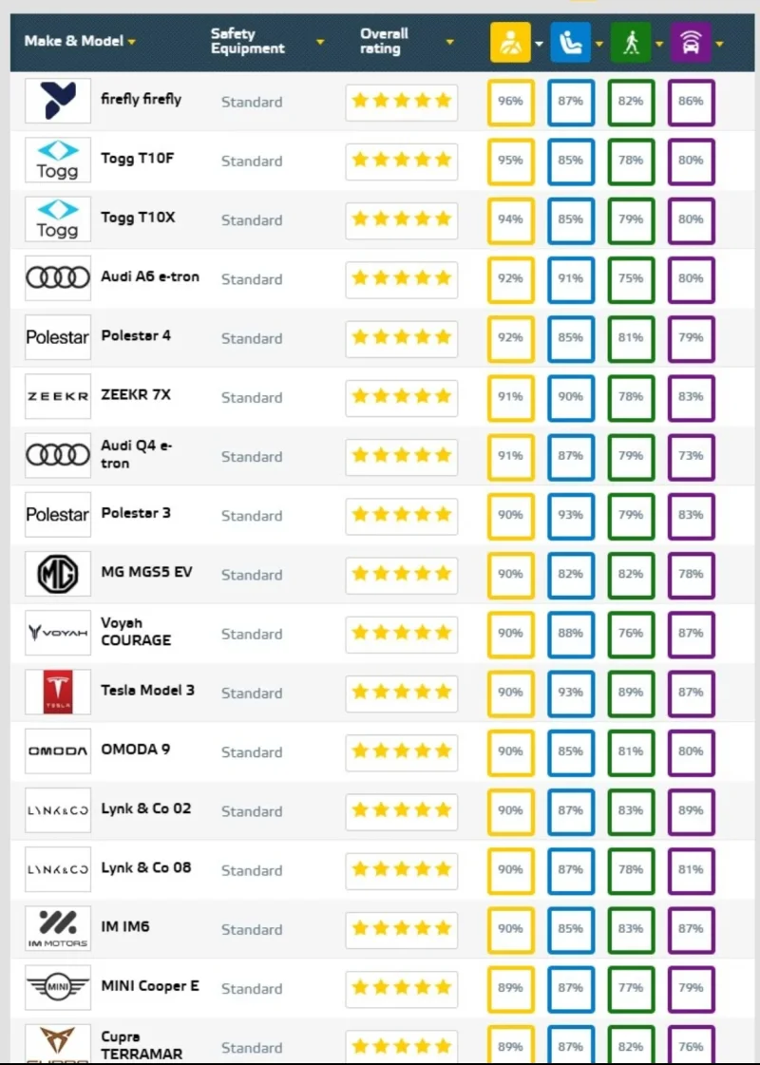Image resolution: width=760 pixels, height=1065 pixels.
Task: Click the MINI brand logo
Action: coord(58,987)
